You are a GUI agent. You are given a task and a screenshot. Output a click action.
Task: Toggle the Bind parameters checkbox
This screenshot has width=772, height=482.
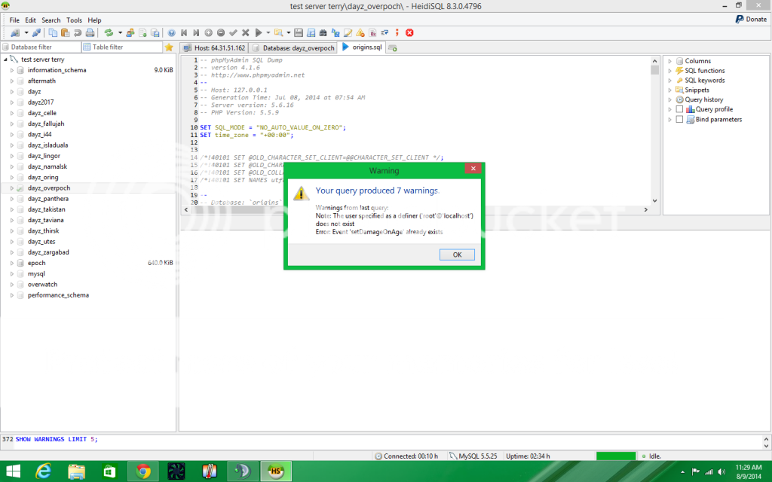(x=679, y=120)
